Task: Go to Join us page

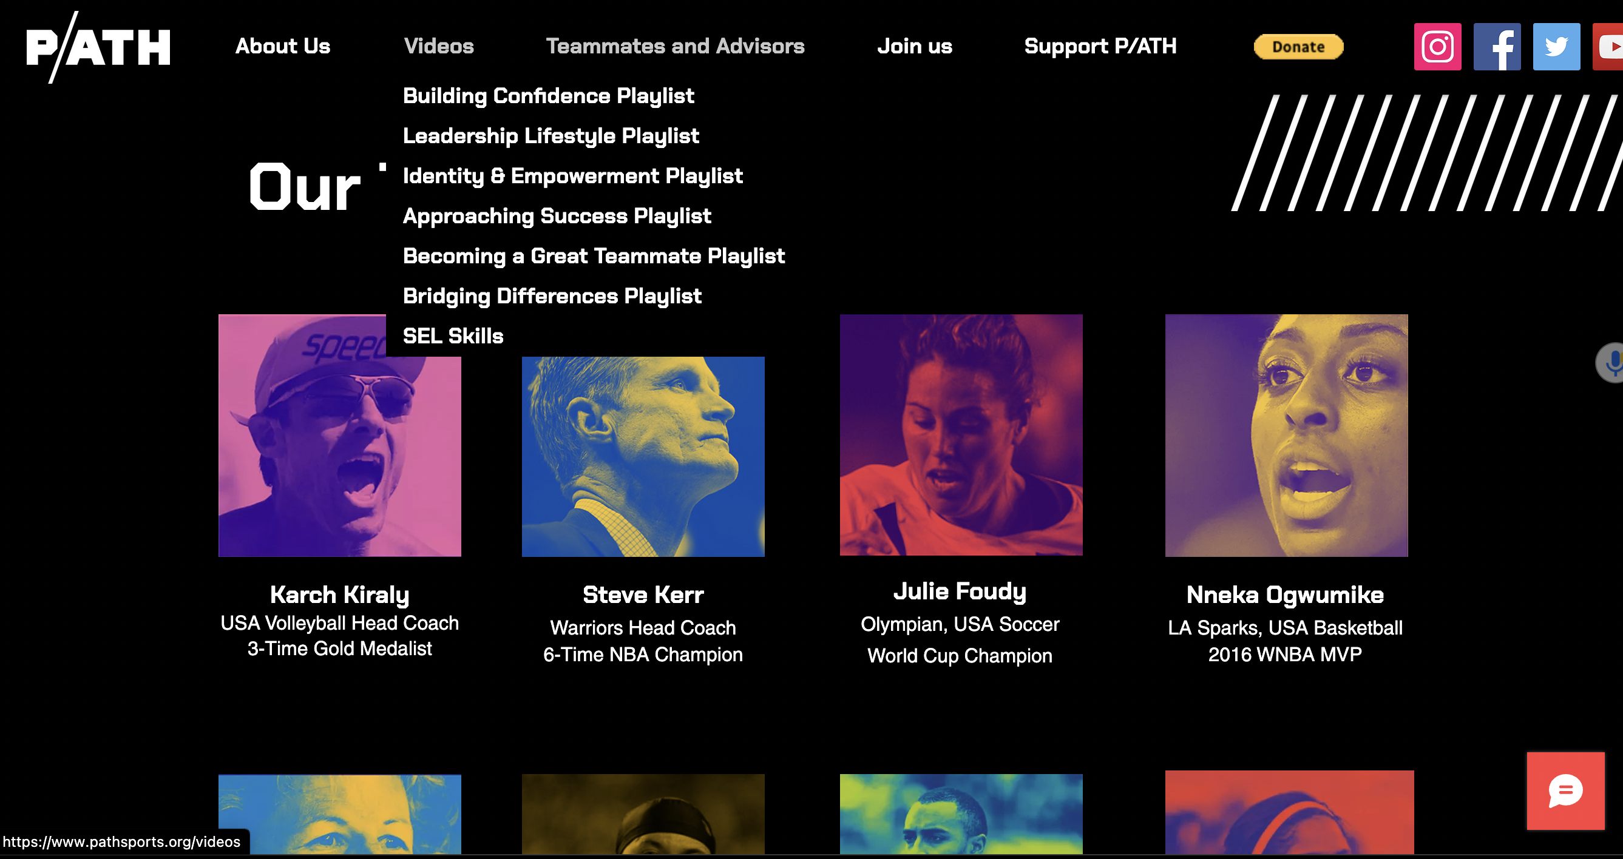Action: pos(914,46)
